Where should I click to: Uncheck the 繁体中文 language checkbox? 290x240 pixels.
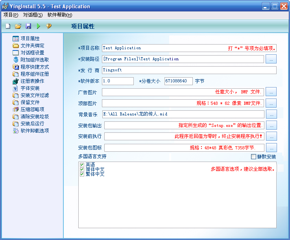click(x=82, y=174)
